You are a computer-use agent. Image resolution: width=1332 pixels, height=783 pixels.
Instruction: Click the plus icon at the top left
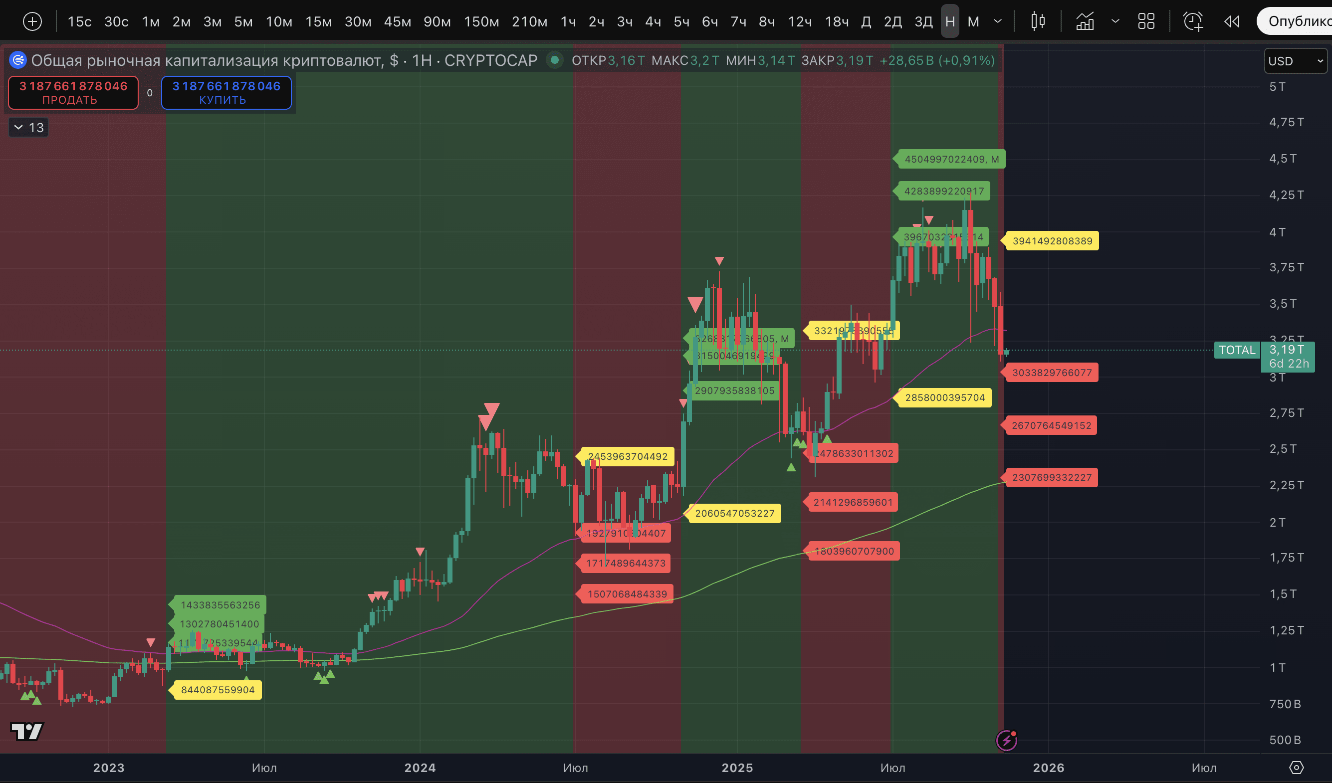point(32,21)
